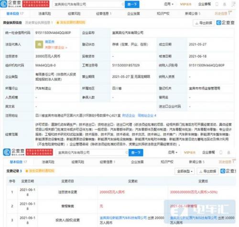Click the fullscreen expand icon after the bell
Screen dimensions: 239x227
(x=233, y=4)
